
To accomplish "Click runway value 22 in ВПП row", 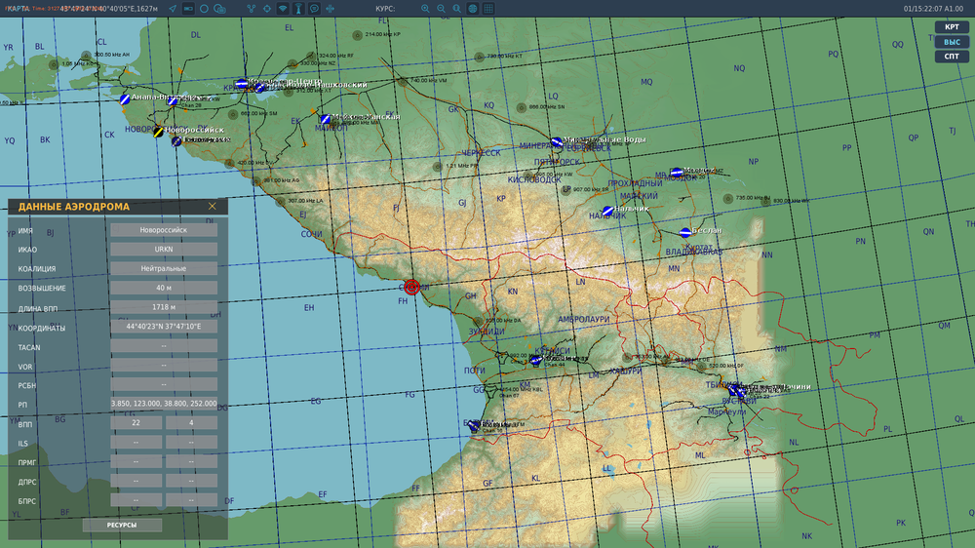I will 136,423.
